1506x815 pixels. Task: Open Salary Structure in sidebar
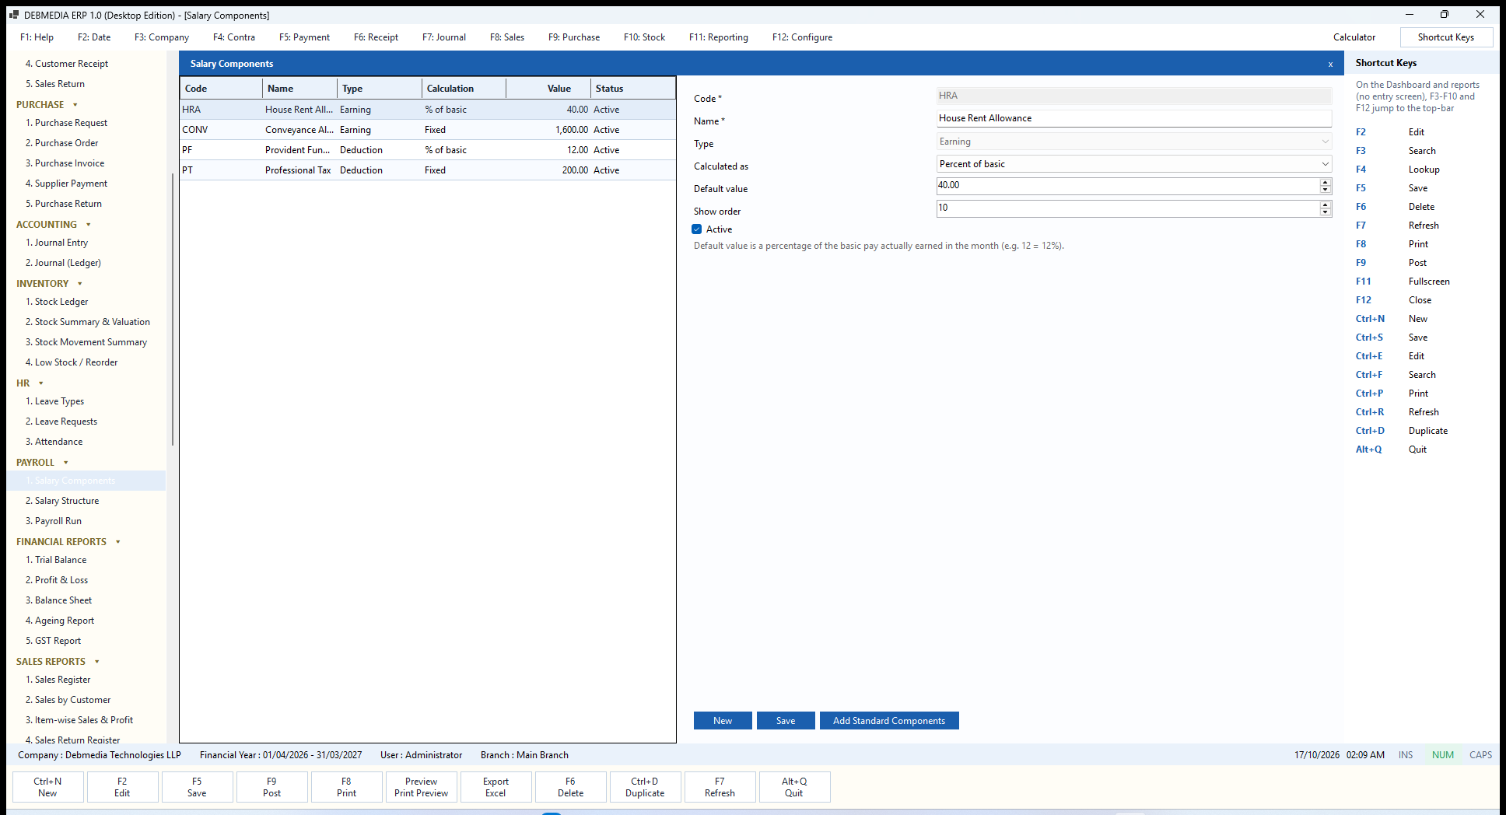67,502
